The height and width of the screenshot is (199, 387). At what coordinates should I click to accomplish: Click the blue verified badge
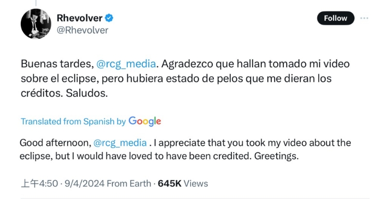[x=110, y=18]
